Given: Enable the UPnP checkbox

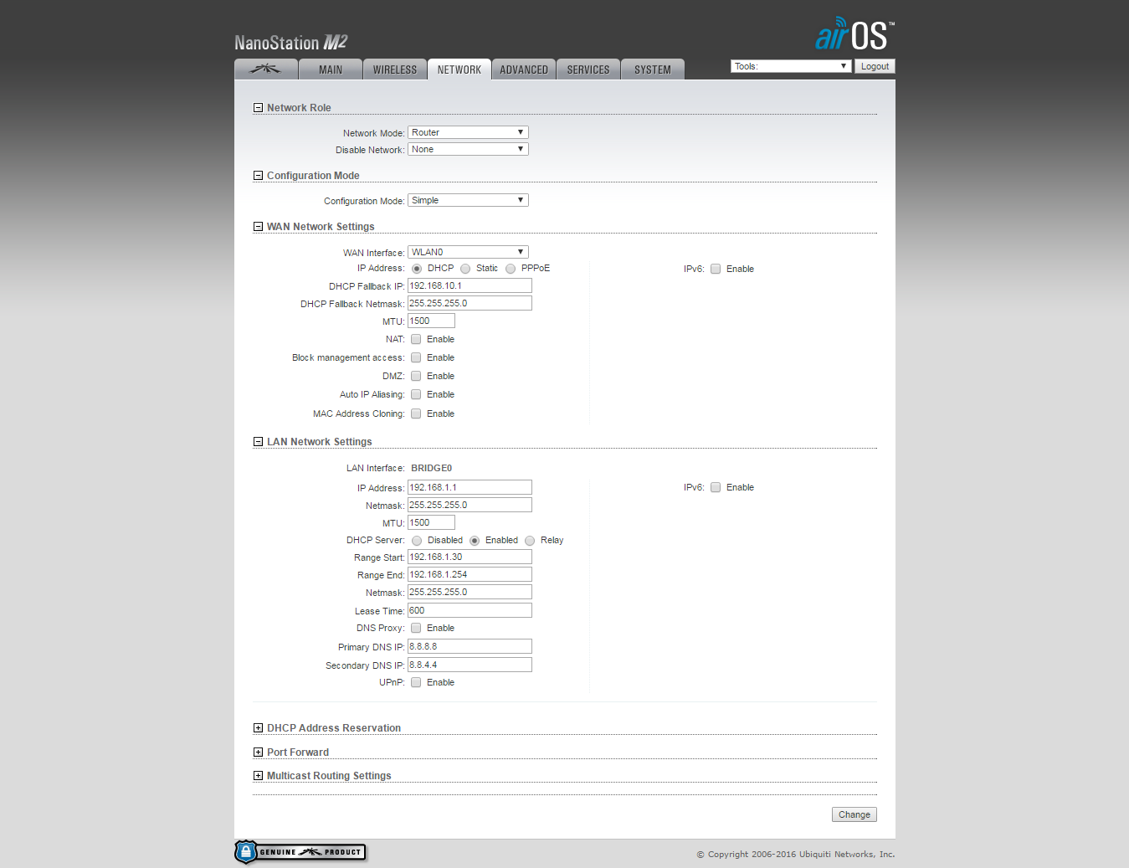Looking at the screenshot, I should pos(416,682).
